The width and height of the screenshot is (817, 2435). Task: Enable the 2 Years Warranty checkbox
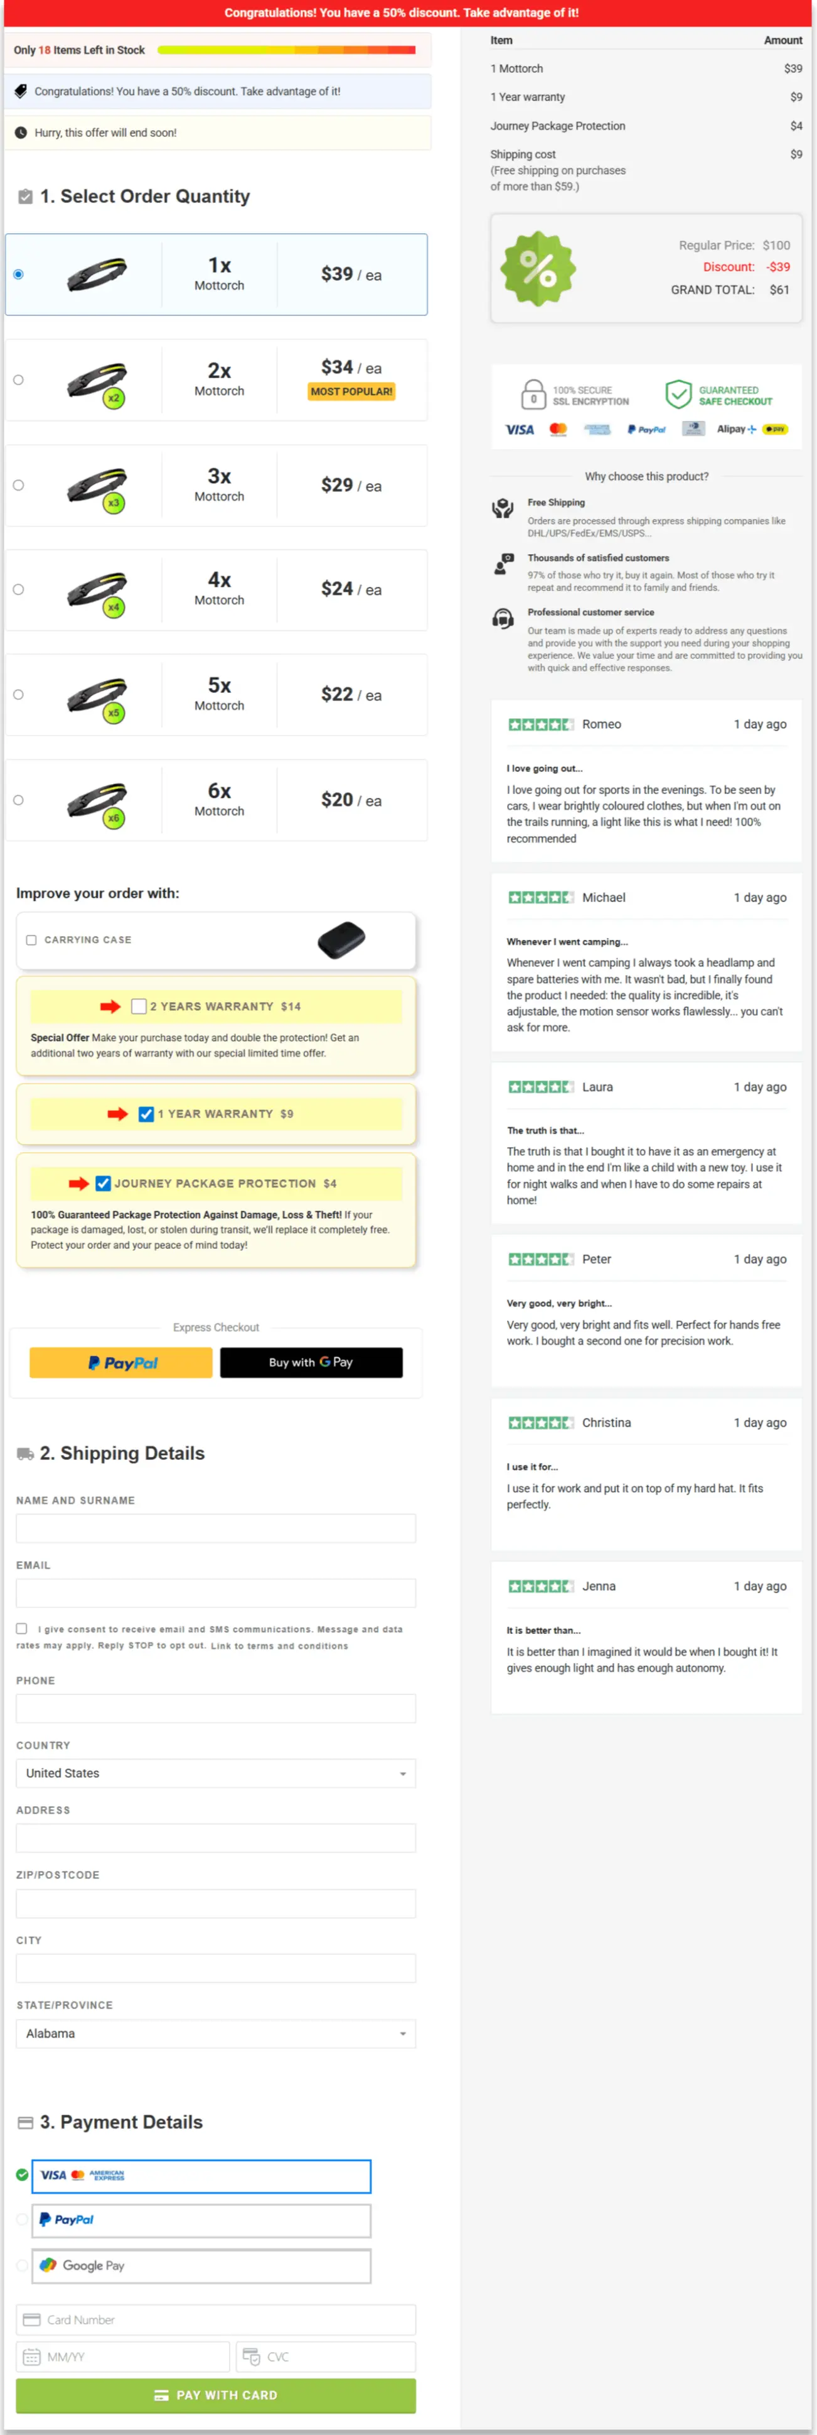pos(139,1006)
